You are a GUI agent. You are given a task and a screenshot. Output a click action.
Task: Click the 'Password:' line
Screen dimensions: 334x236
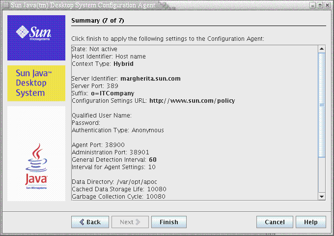pyautogui.click(x=86, y=123)
